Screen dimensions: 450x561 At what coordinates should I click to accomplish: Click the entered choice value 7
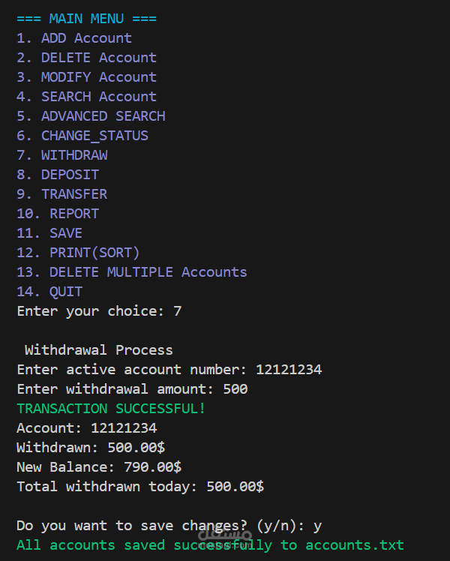[x=177, y=311]
